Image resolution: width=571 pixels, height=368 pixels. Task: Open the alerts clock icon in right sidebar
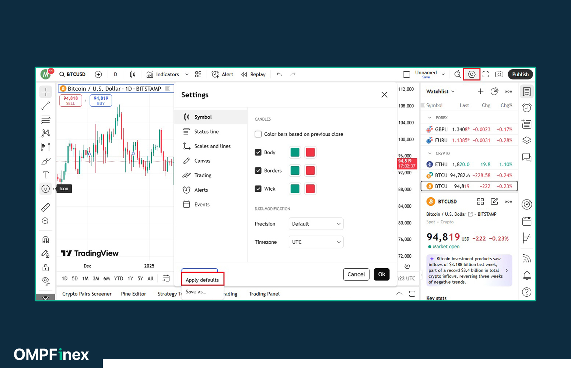pyautogui.click(x=527, y=108)
